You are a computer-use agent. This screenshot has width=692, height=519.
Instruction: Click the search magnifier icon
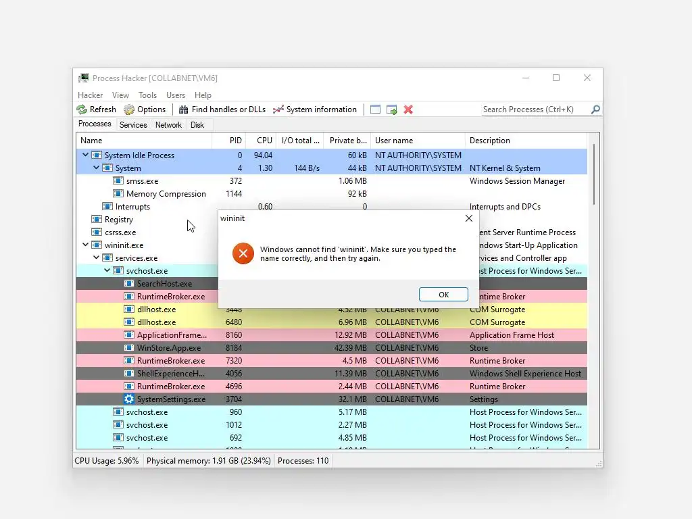pos(595,109)
